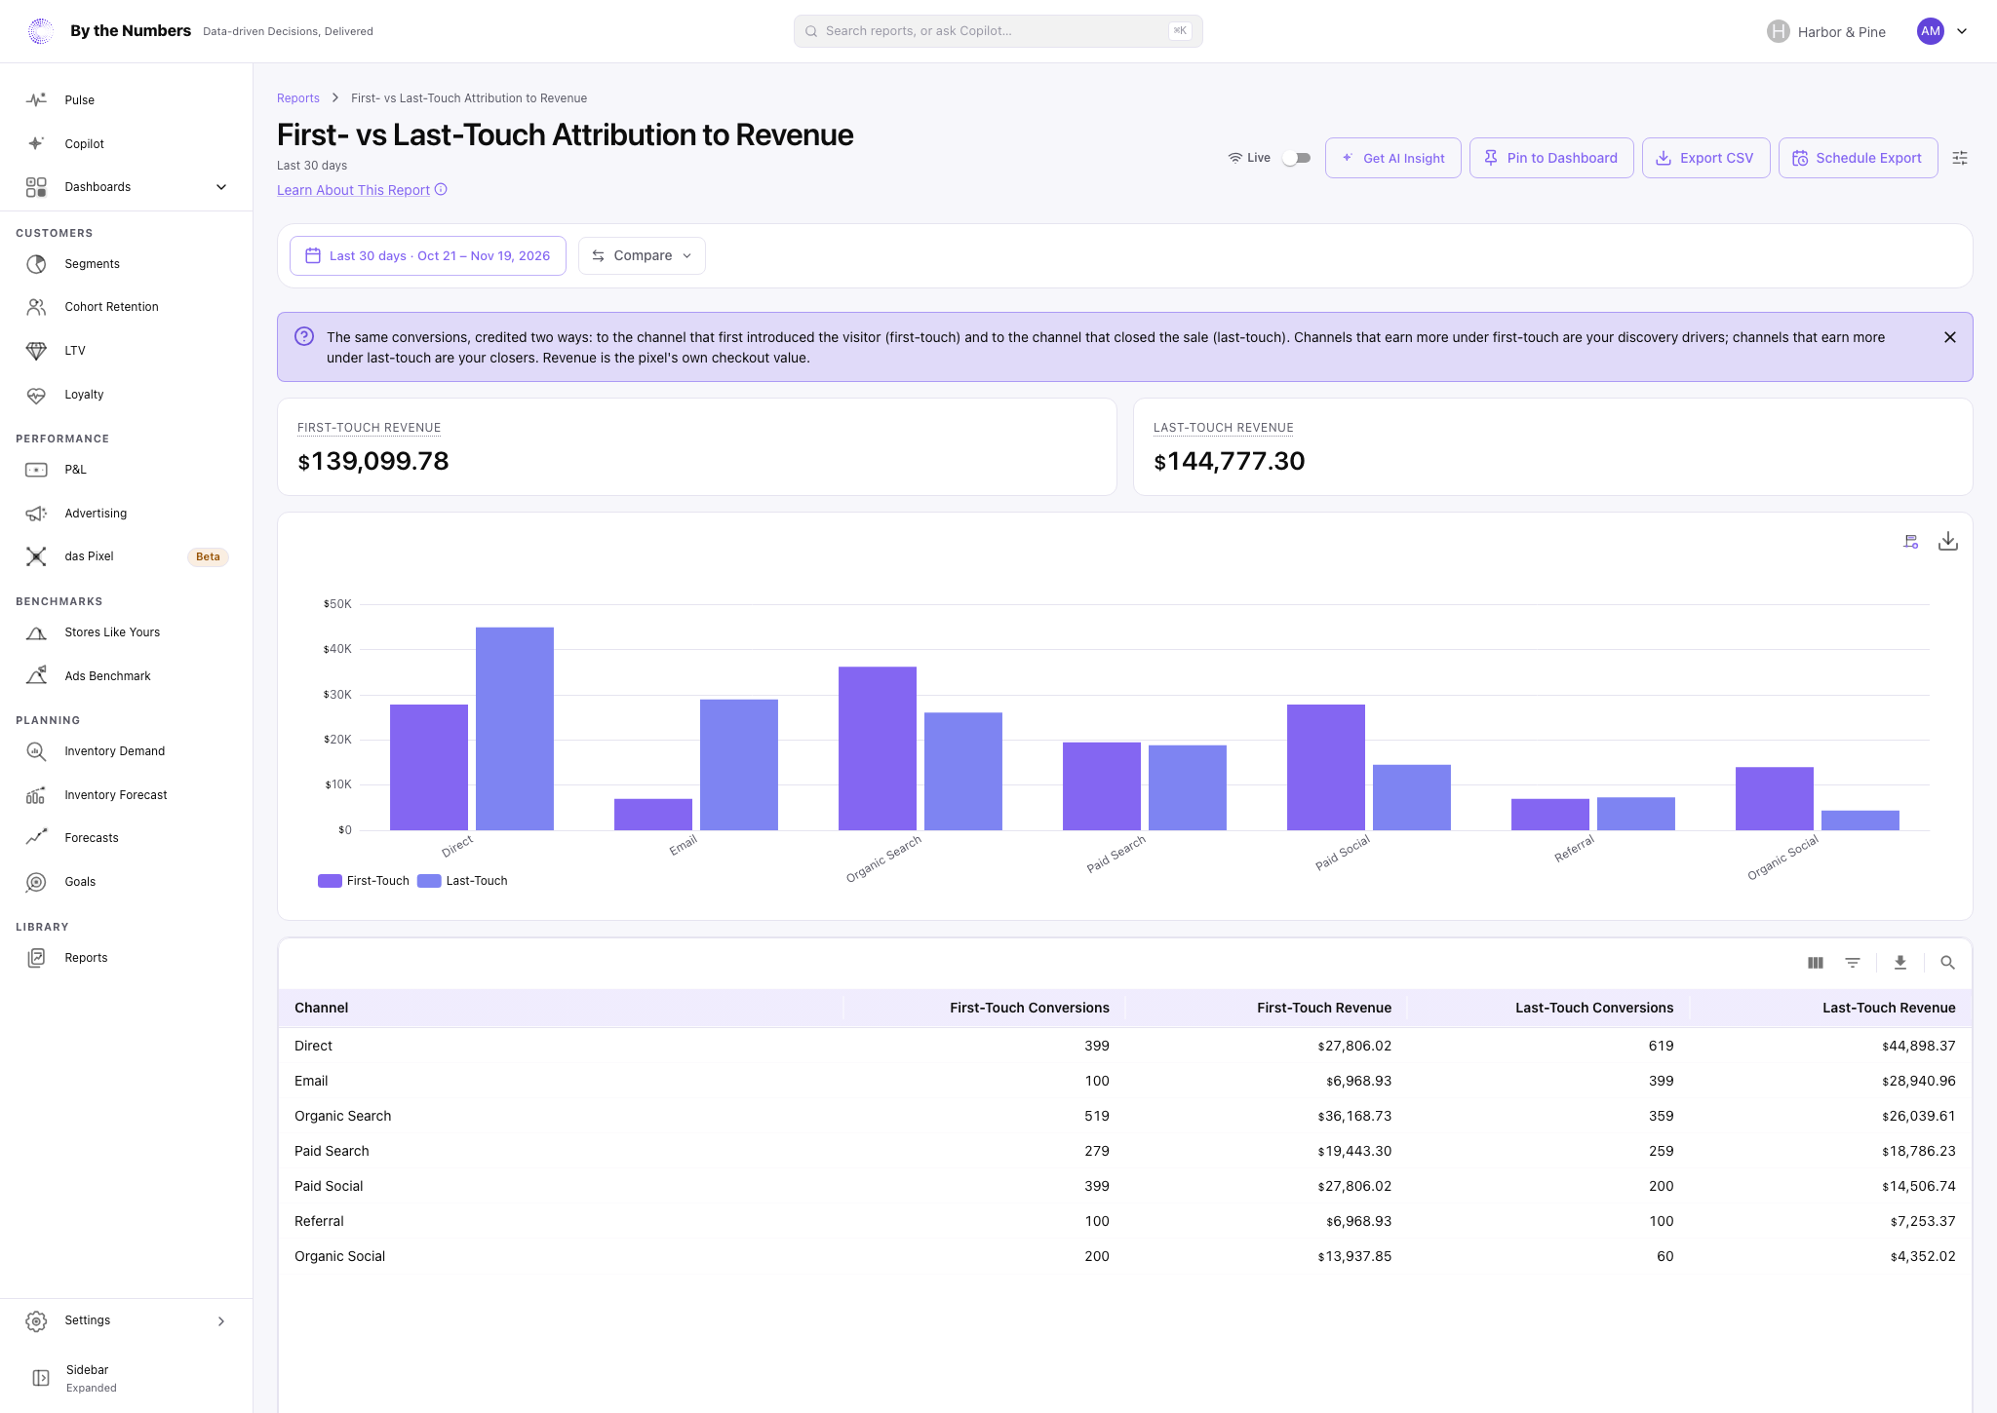Click Get AI Insight button
The image size is (1997, 1413).
(x=1392, y=158)
